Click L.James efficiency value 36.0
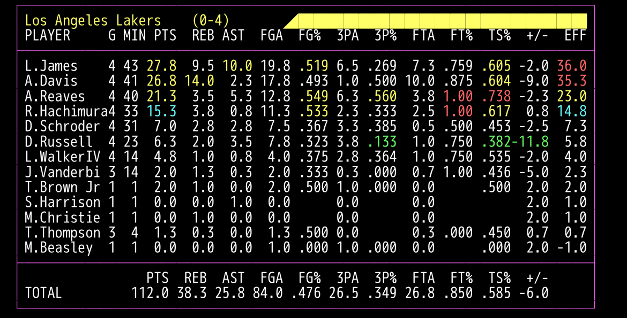This screenshot has height=318, width=627. tap(572, 65)
